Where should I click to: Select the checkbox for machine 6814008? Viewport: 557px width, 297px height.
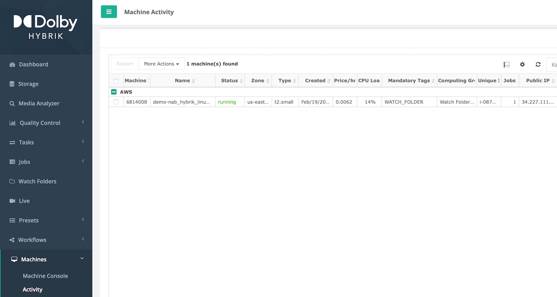click(116, 102)
